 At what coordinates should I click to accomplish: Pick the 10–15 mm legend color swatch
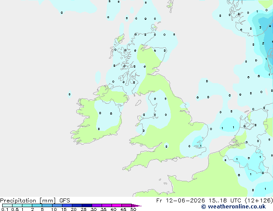pyautogui.click(x=57, y=205)
